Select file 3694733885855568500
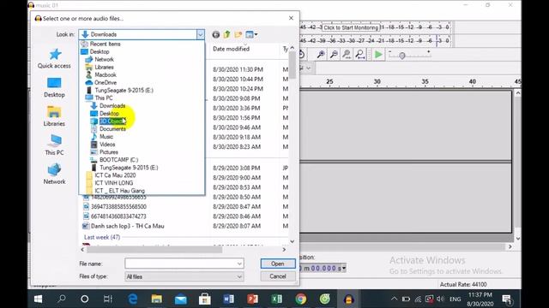This screenshot has height=308, width=549. (118, 207)
